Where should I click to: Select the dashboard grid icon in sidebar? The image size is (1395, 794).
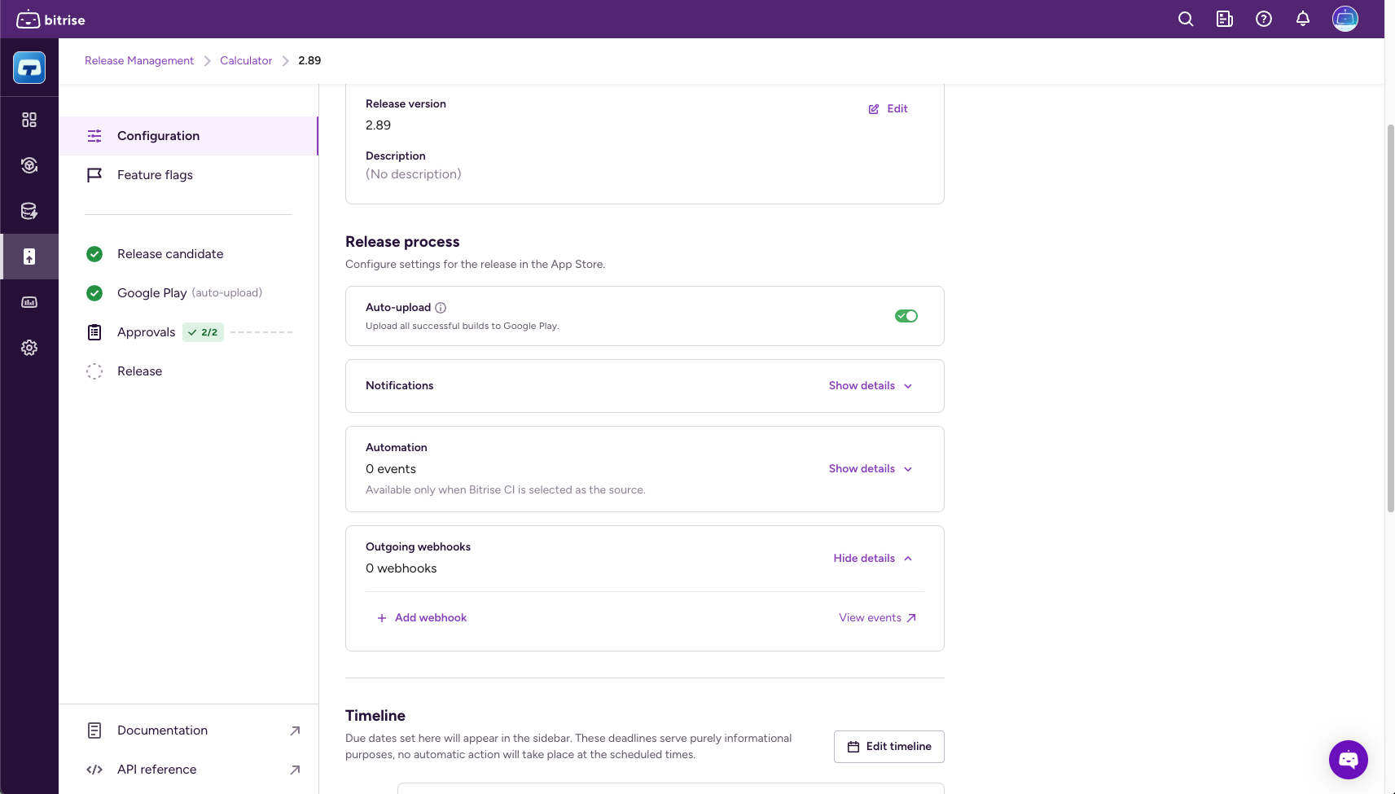tap(29, 119)
